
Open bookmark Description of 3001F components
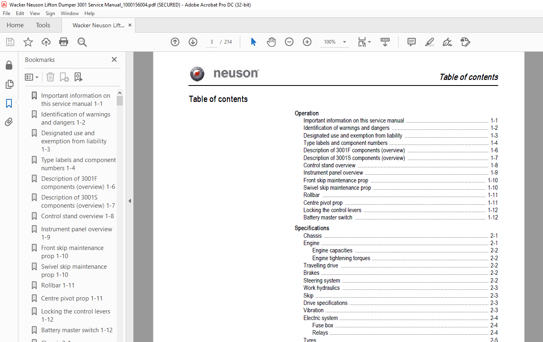click(78, 183)
